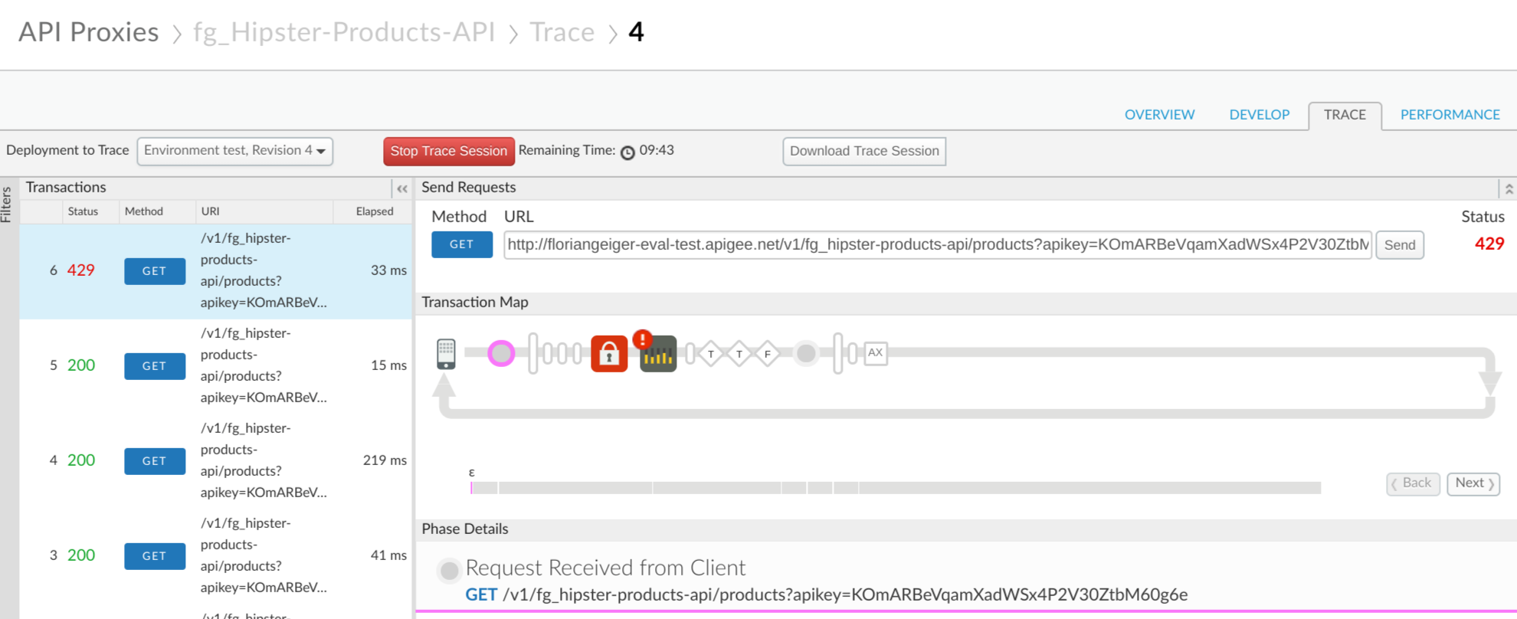Click in the request URL input field

[937, 244]
